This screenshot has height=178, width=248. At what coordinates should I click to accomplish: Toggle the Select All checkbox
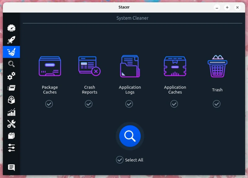(120, 160)
